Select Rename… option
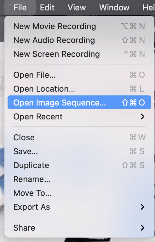This screenshot has width=155, height=242. tap(79, 179)
